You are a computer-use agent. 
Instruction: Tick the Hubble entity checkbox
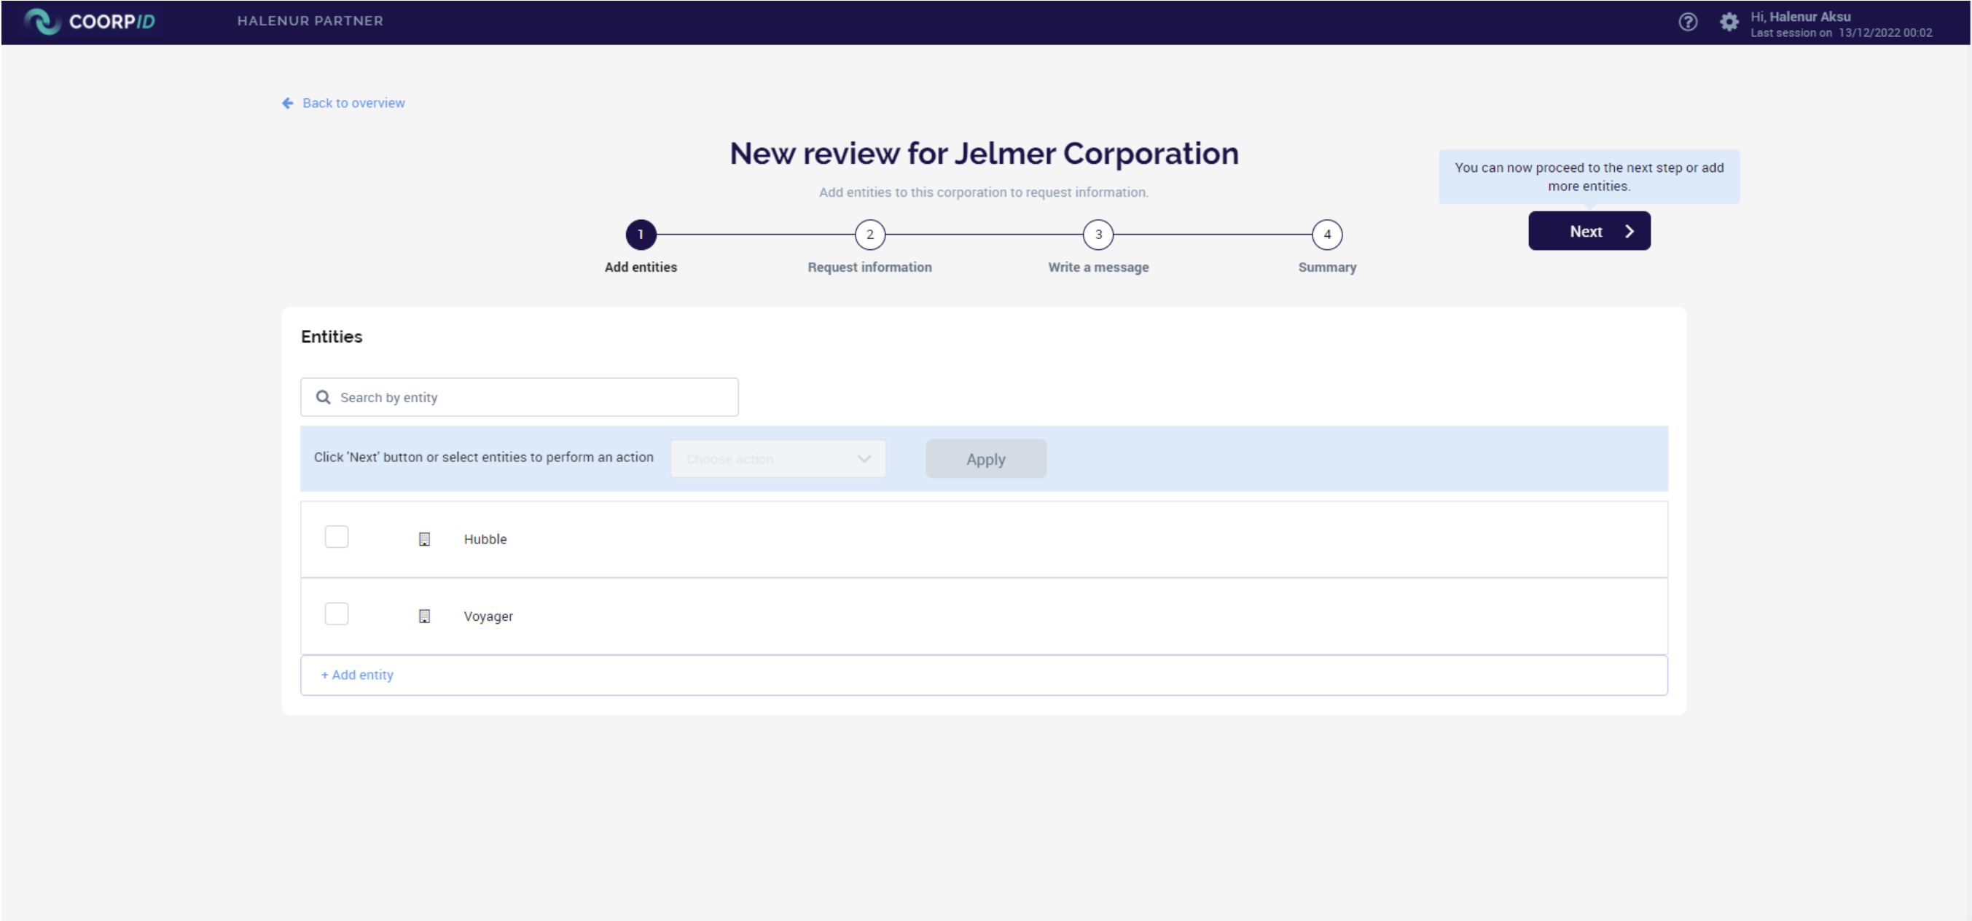pyautogui.click(x=336, y=537)
